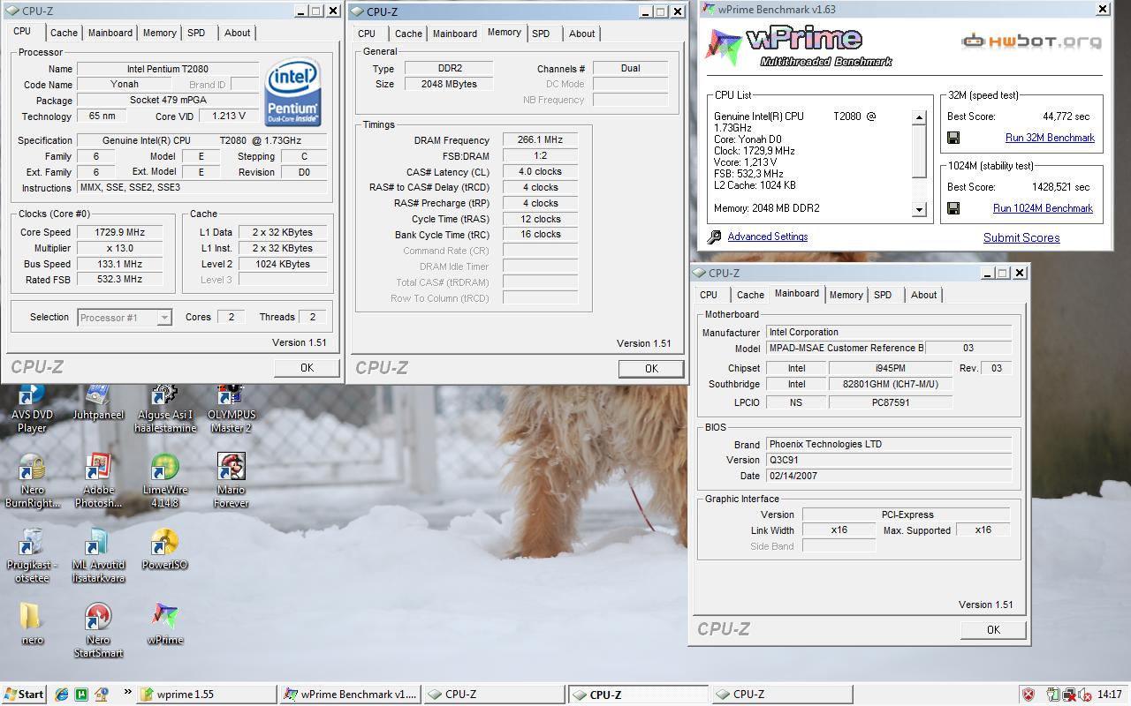Click the Intel Pentium logo in CPU-Z
The image size is (1131, 706).
click(292, 93)
